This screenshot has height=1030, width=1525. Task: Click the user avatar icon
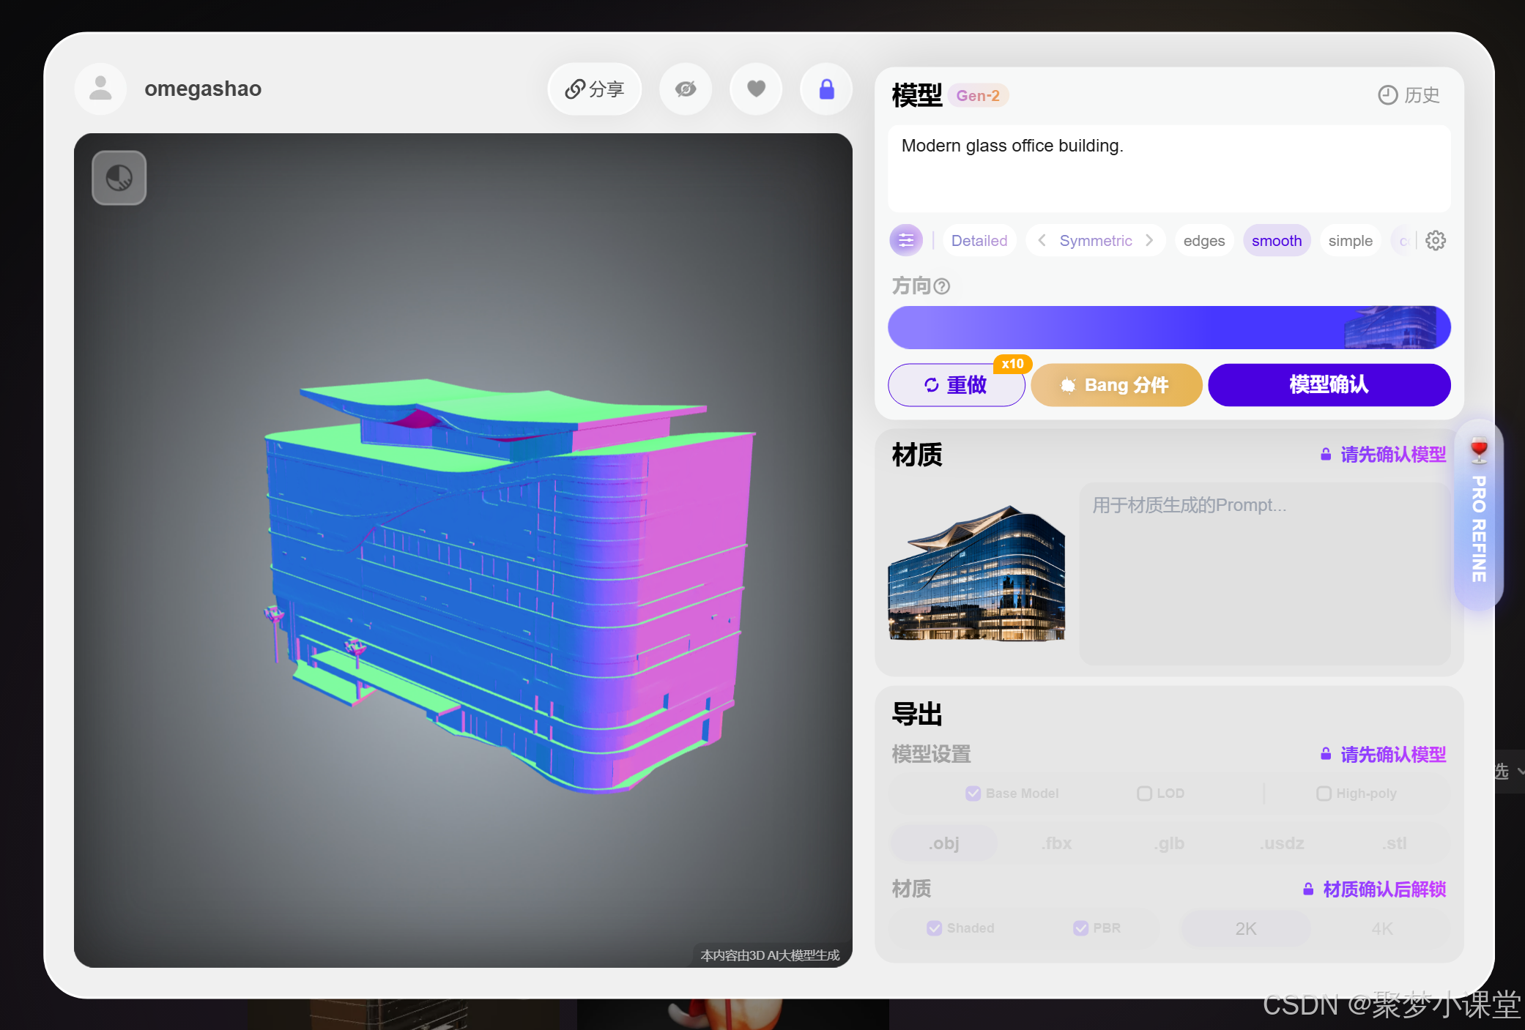(100, 89)
